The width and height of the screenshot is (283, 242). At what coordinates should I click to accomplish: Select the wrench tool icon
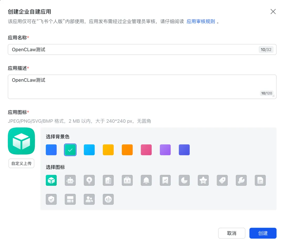click(241, 180)
